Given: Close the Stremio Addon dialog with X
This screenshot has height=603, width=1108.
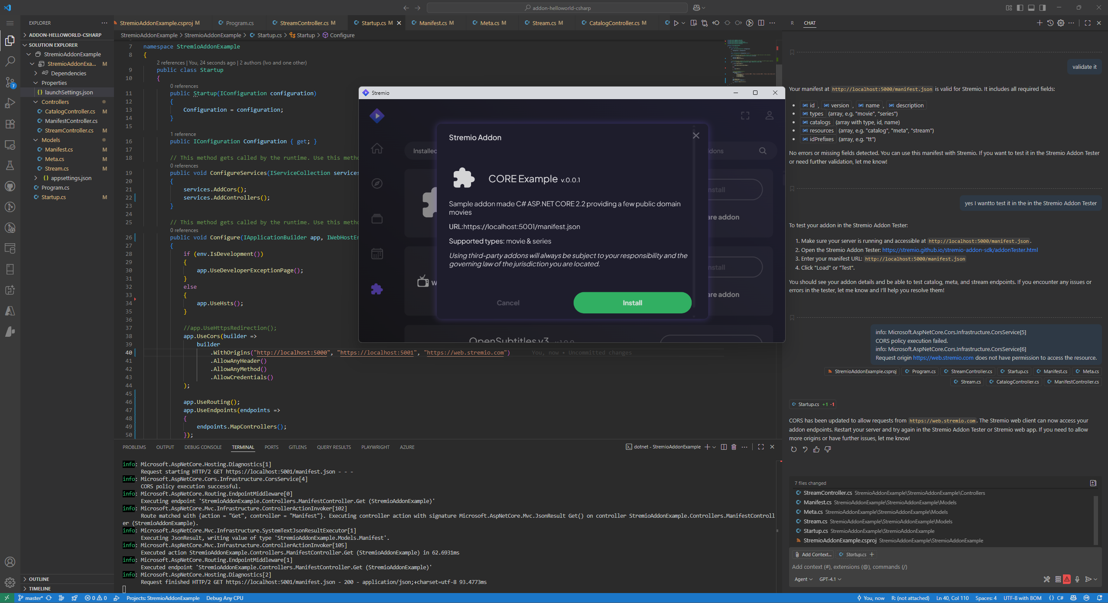Looking at the screenshot, I should (696, 135).
